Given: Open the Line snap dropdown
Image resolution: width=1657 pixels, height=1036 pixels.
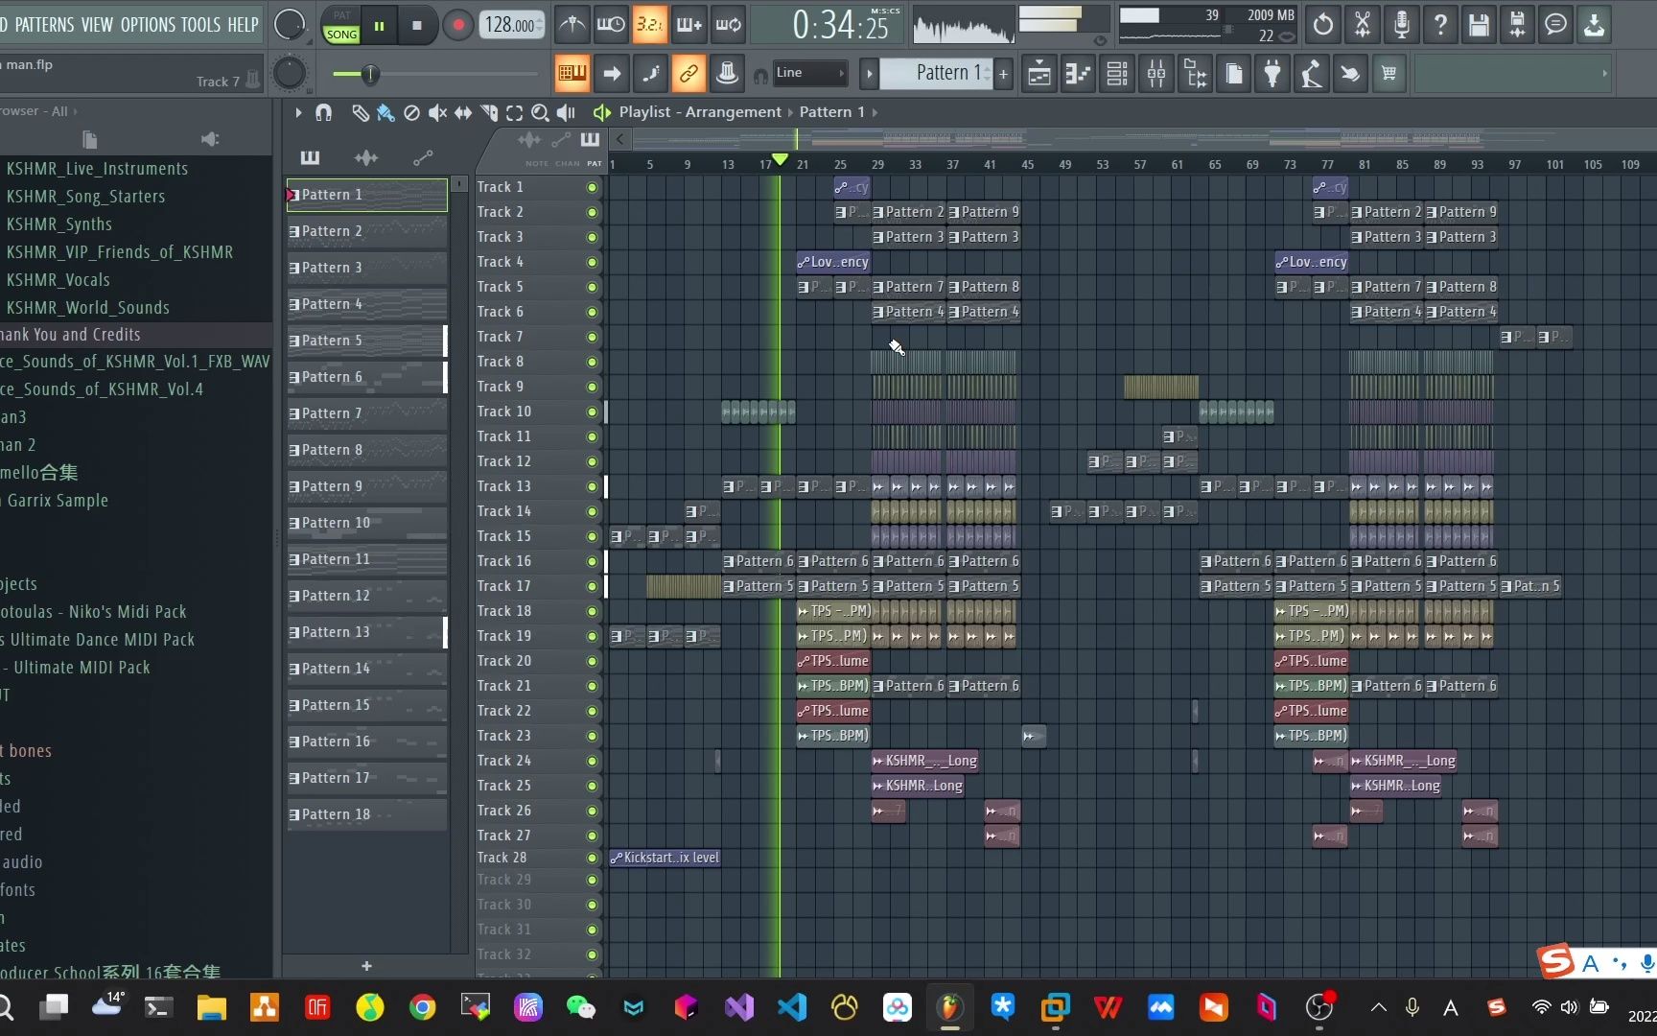Looking at the screenshot, I should 809,73.
